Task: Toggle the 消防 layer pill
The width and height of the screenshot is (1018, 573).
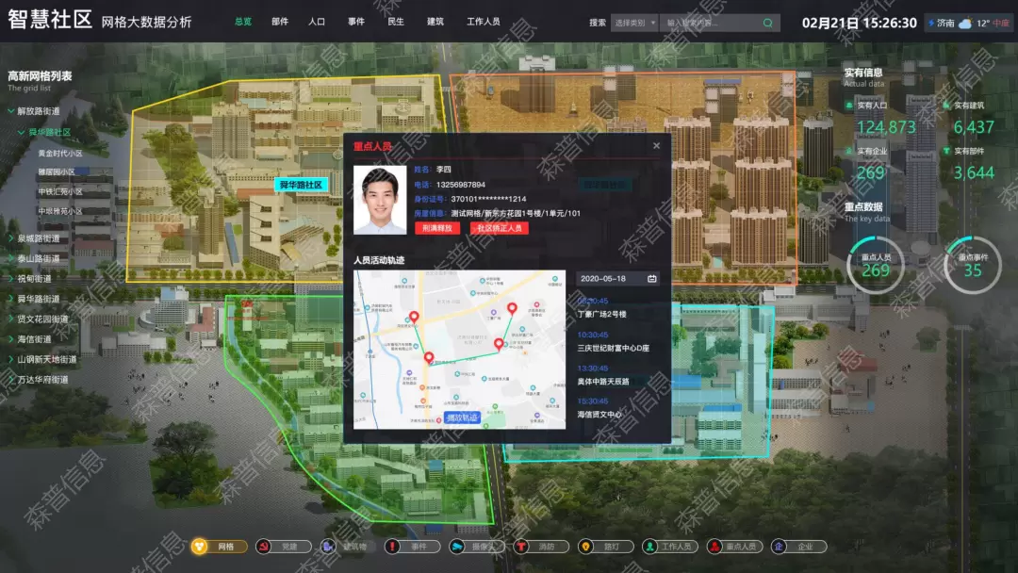Action: (x=541, y=547)
